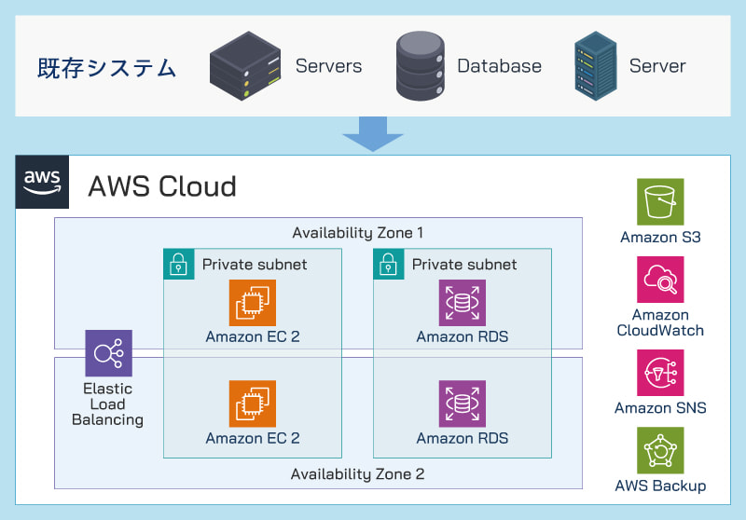Click "Amazon EC 2" label in Zone 2
746x520 pixels.
click(253, 438)
